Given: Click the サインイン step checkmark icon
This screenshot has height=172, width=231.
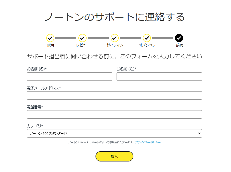Looking at the screenshot, I should point(115,38).
